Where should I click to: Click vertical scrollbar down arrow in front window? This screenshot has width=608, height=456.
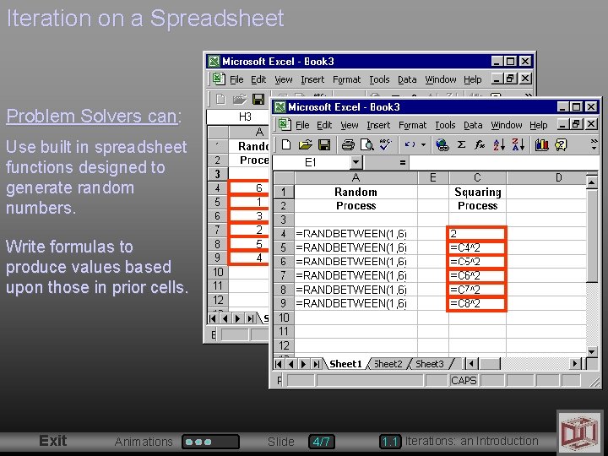coord(592,351)
